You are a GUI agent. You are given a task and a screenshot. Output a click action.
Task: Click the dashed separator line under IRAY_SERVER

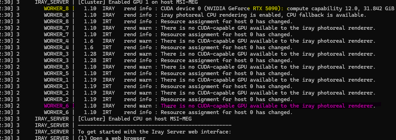click(154, 125)
